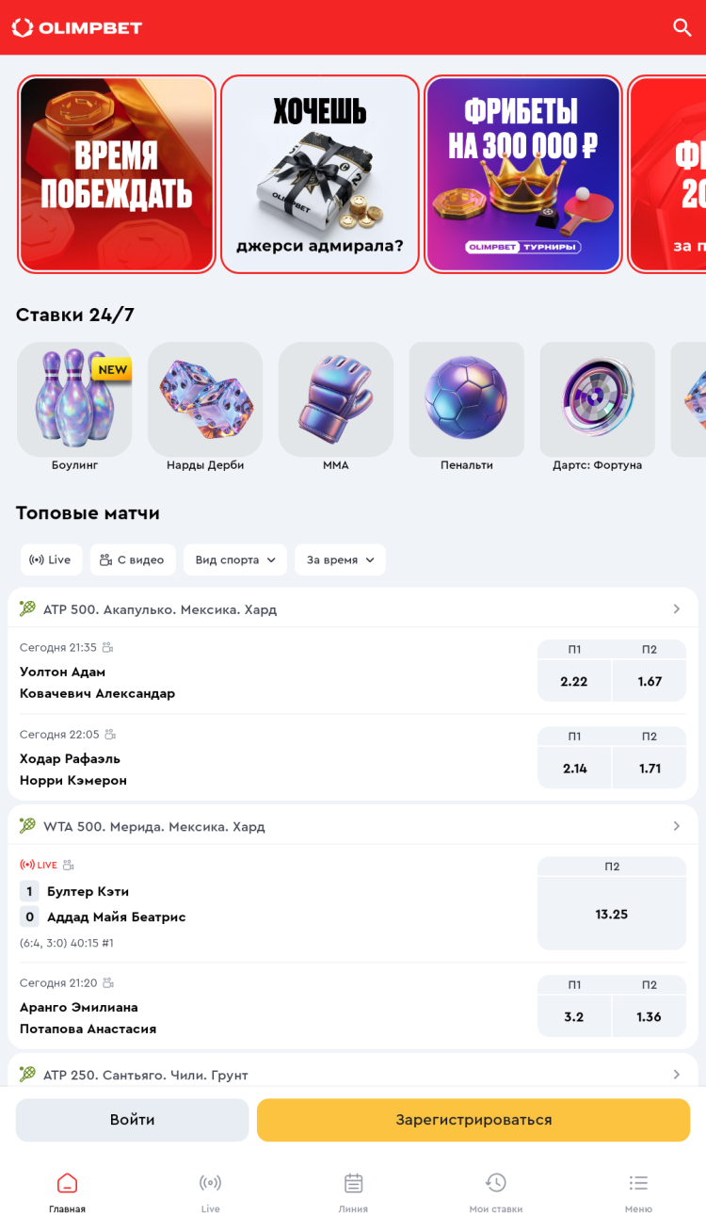Expand the Вид спорта dropdown

coord(235,559)
